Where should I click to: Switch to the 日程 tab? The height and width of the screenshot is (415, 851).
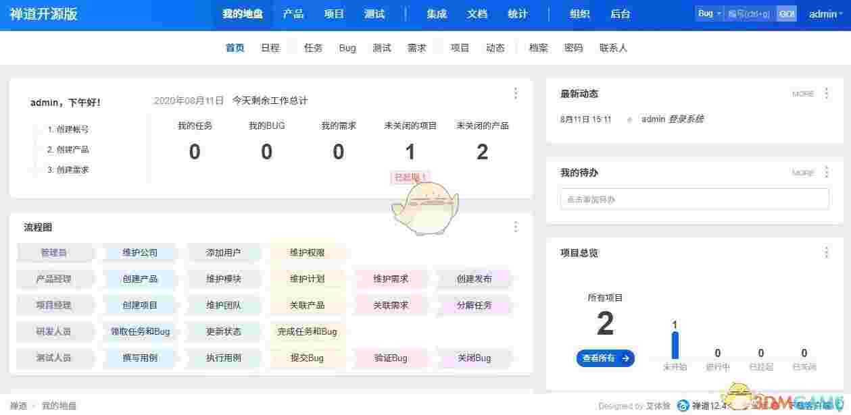tap(270, 47)
